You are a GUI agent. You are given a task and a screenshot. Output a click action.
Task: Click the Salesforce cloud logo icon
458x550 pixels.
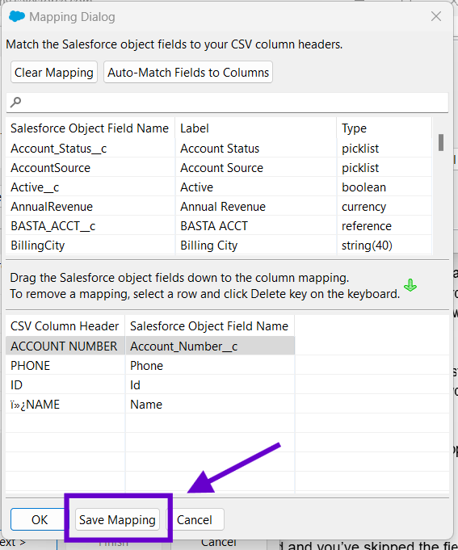(17, 16)
